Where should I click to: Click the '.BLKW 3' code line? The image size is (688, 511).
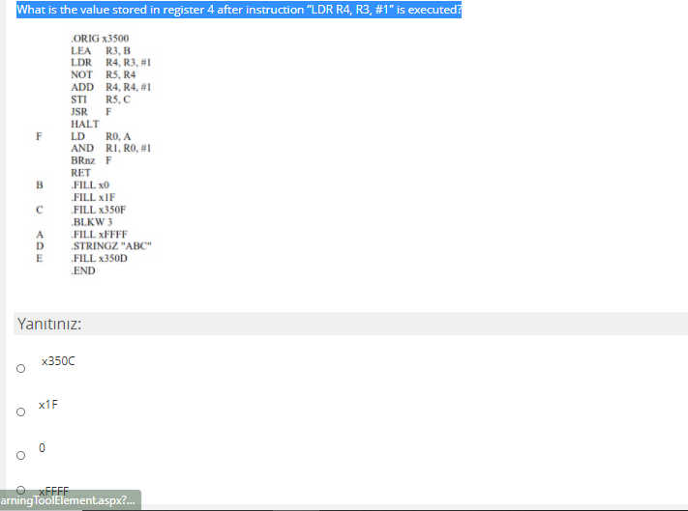(x=92, y=222)
